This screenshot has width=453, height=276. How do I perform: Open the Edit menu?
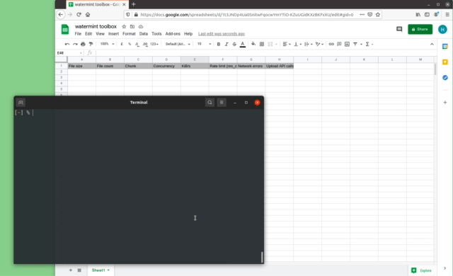point(88,34)
